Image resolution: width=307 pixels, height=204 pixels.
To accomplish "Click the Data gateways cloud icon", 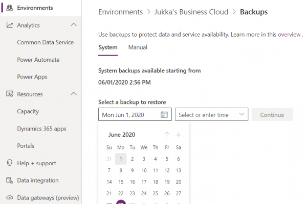I will point(10,197).
